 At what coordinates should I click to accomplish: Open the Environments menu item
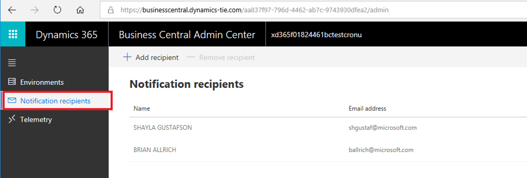[42, 82]
